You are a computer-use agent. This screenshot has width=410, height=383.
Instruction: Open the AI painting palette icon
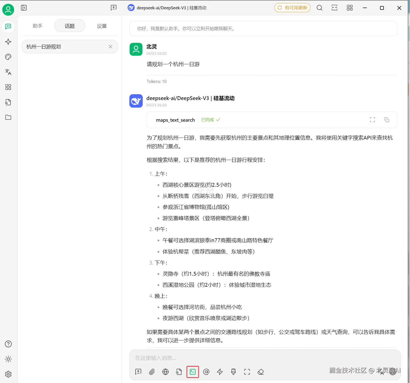click(8, 57)
